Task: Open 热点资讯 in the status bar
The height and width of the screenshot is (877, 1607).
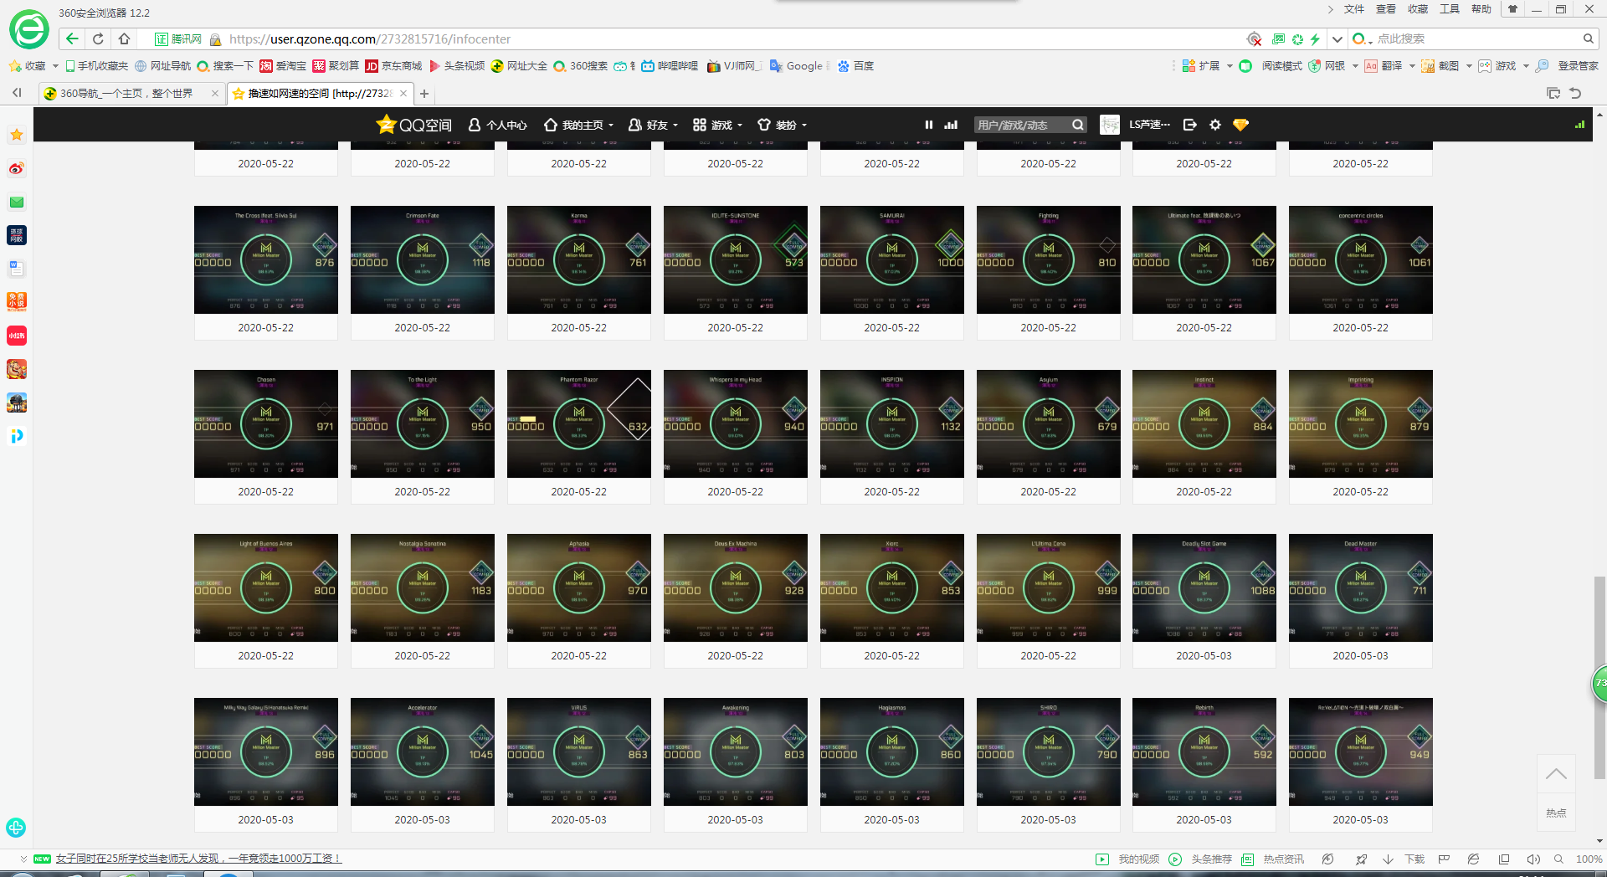Action: (x=1273, y=859)
